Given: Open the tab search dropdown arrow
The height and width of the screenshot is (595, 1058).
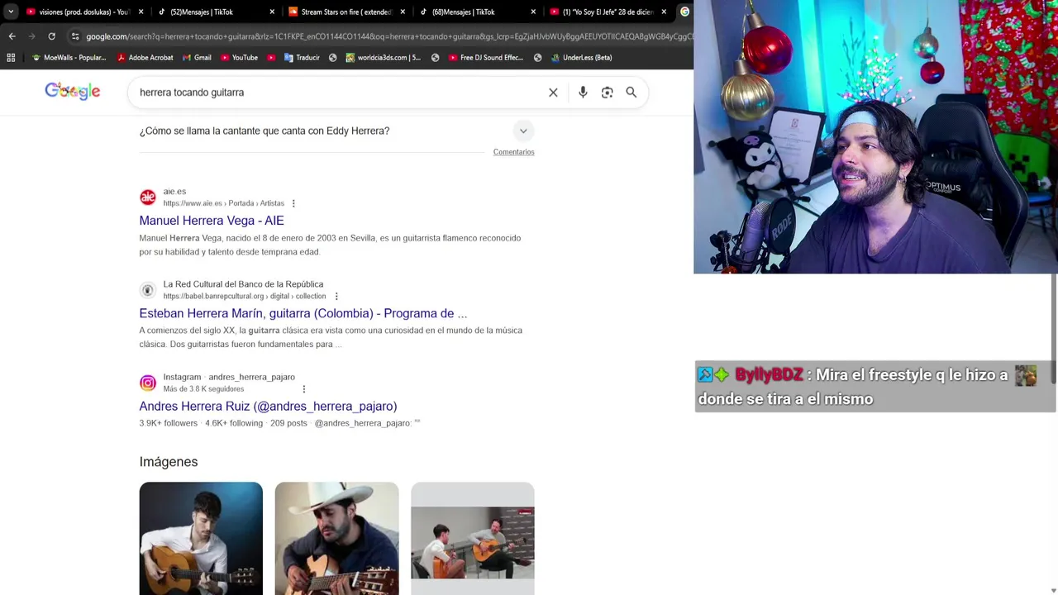Looking at the screenshot, I should 11,12.
